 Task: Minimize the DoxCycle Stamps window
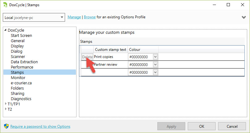pos(214,5)
